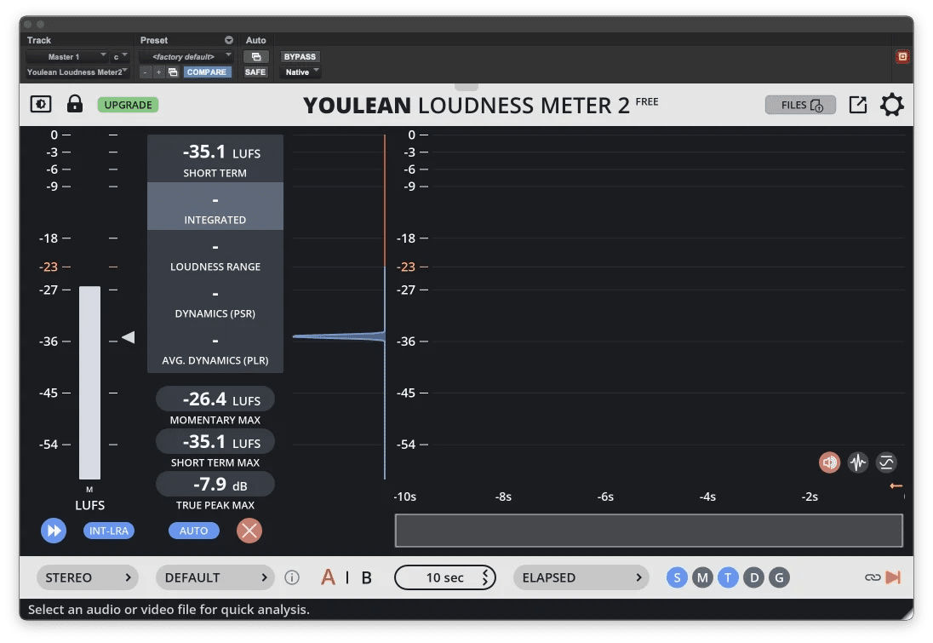Open the Native format dropdown
The image size is (933, 643).
[x=301, y=72]
